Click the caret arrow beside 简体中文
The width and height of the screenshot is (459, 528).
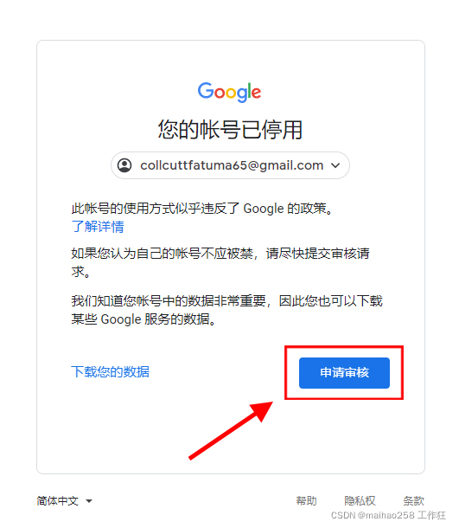[89, 501]
